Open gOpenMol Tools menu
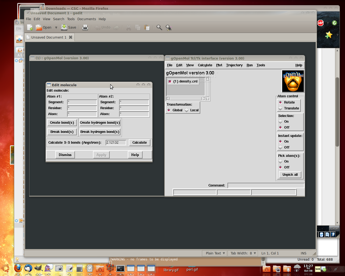This screenshot has height=276, width=345. pyautogui.click(x=261, y=65)
